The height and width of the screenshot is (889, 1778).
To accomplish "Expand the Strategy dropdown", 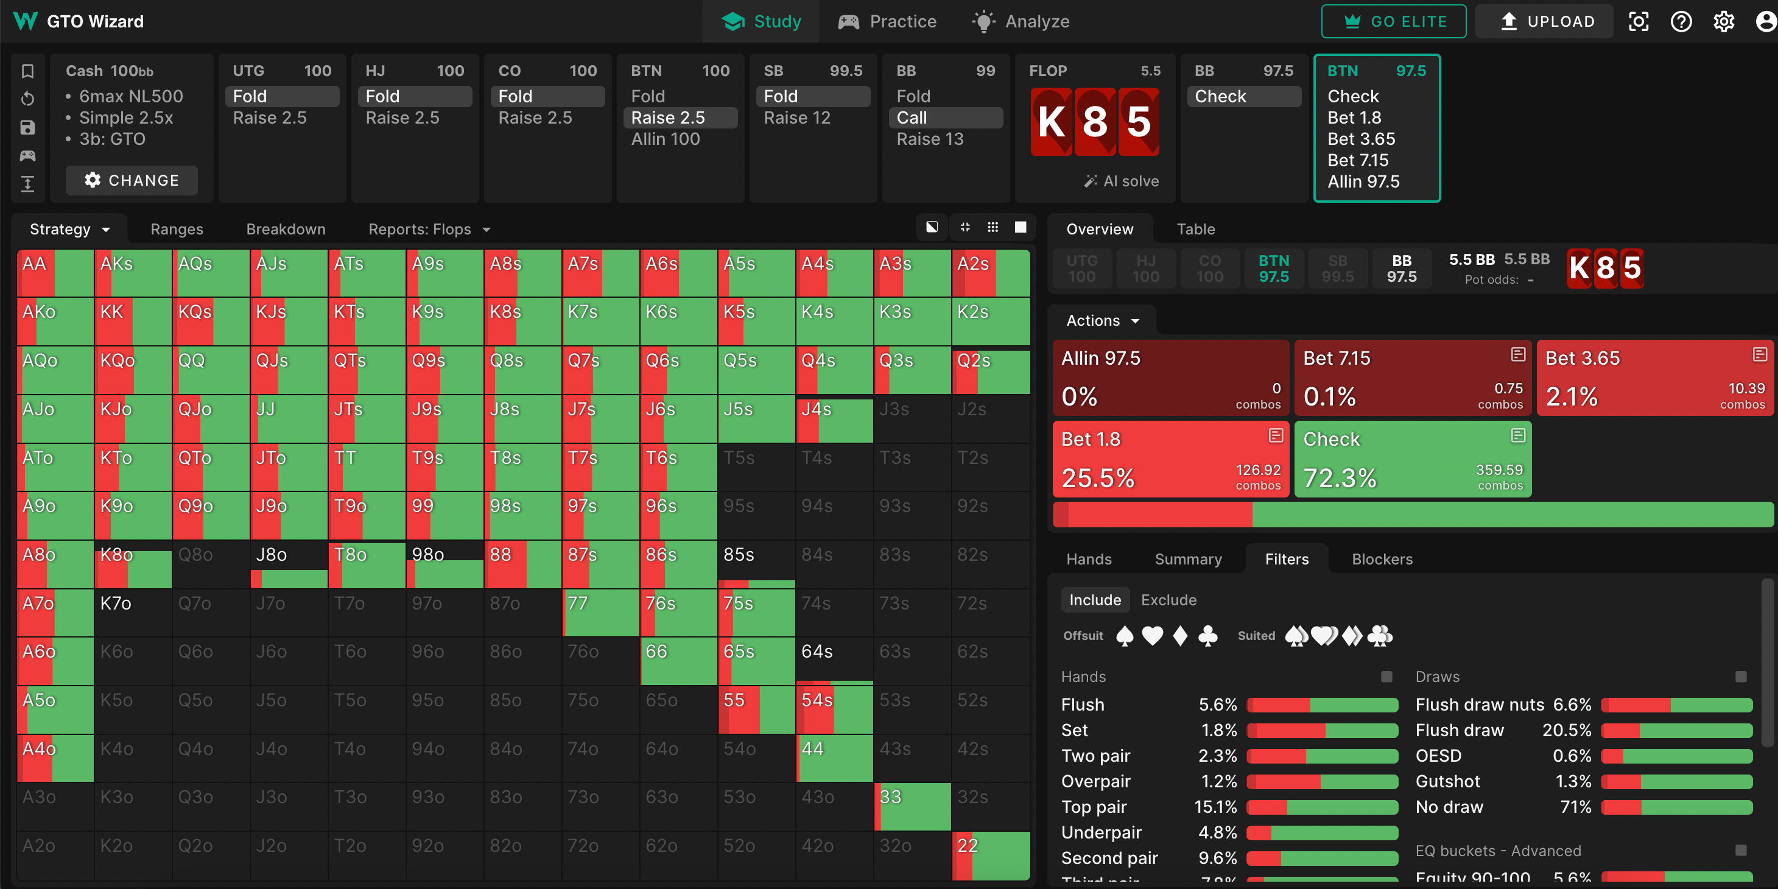I will point(69,229).
